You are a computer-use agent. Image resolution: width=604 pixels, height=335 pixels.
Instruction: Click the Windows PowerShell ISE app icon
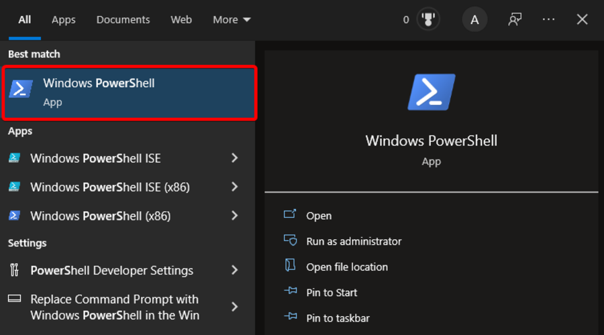point(14,158)
